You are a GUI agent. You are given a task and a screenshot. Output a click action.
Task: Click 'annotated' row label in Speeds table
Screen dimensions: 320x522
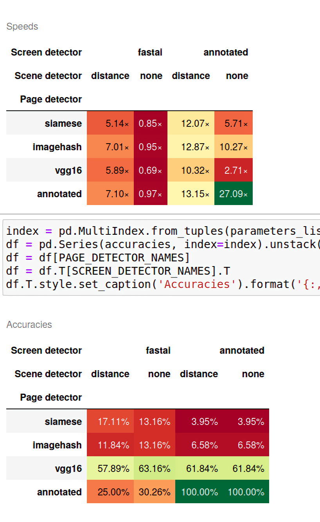59,194
